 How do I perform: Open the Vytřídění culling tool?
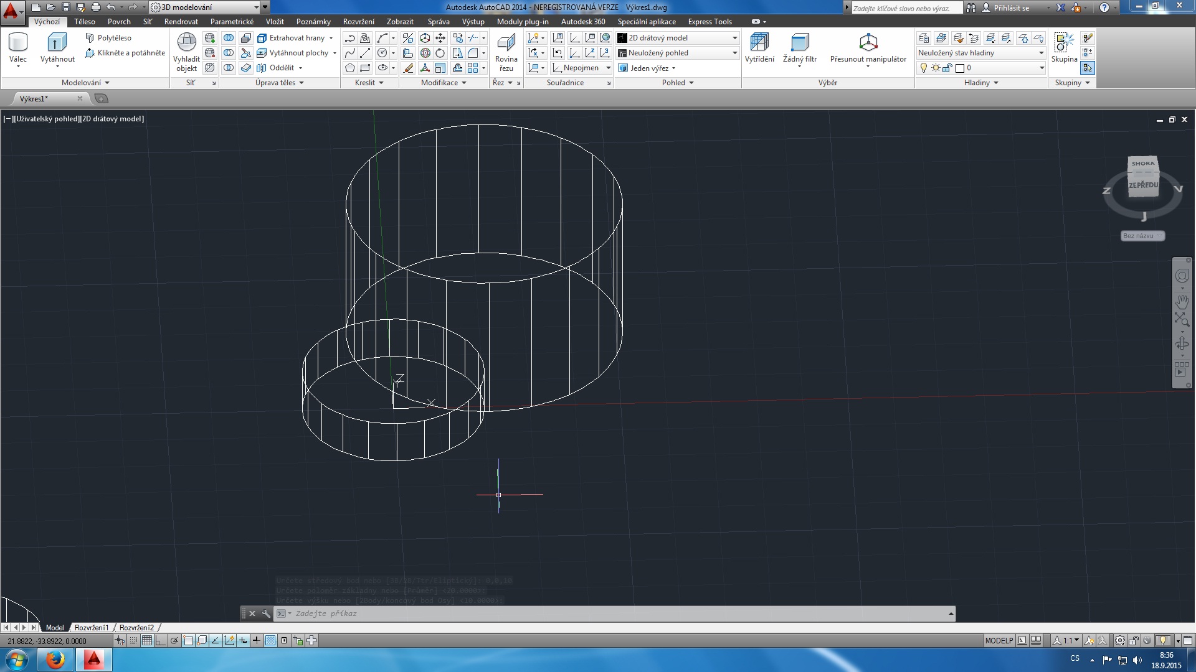759,43
